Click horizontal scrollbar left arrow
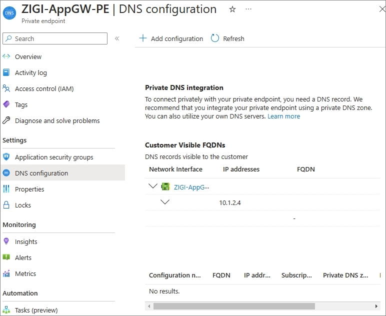This screenshot has width=386, height=316. click(x=148, y=306)
